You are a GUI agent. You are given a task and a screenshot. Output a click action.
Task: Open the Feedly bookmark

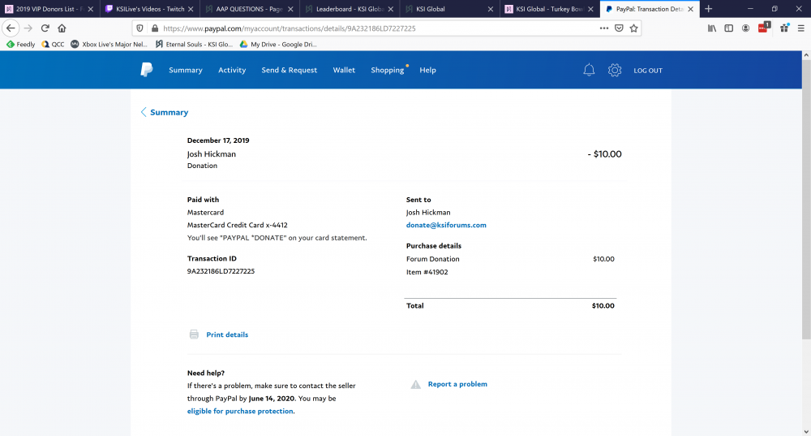[x=21, y=44]
